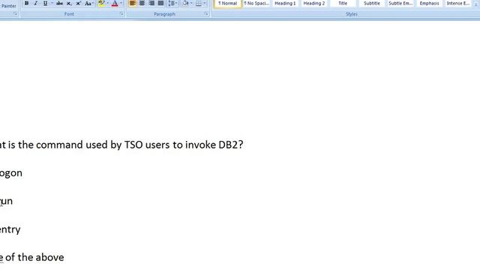Click the question about TSO users invoking DB2
The image size is (480, 270).
[121, 145]
